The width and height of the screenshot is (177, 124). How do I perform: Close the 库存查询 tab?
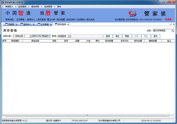click(x=68, y=25)
